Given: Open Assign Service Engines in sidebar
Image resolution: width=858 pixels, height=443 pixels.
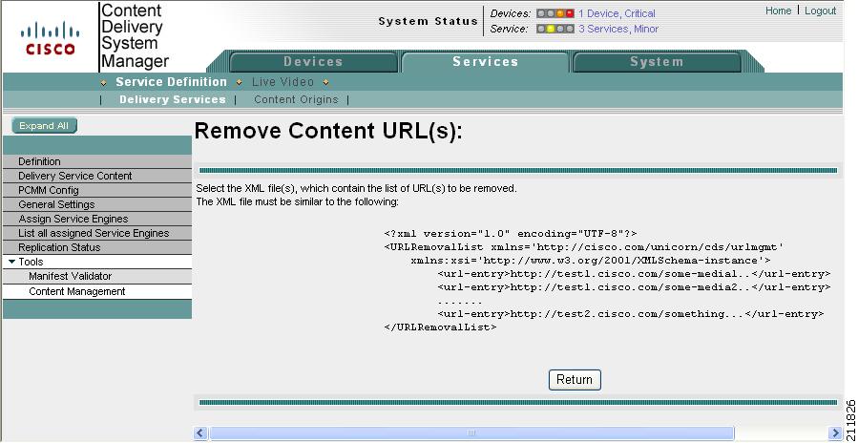Looking at the screenshot, I should [97, 219].
